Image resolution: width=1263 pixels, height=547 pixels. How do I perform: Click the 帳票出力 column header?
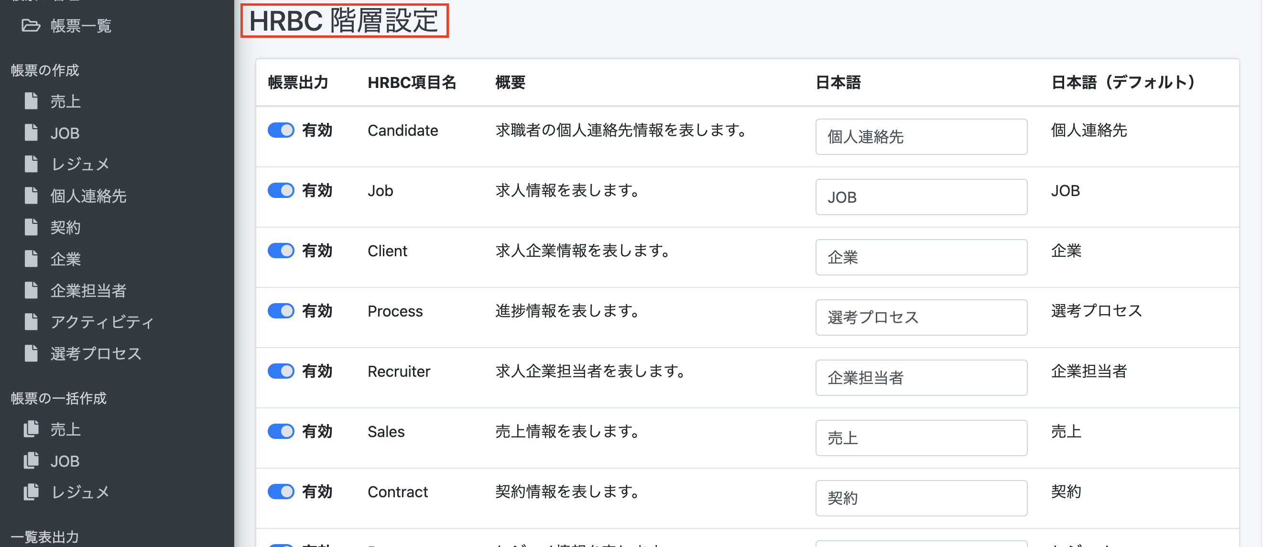pyautogui.click(x=298, y=82)
